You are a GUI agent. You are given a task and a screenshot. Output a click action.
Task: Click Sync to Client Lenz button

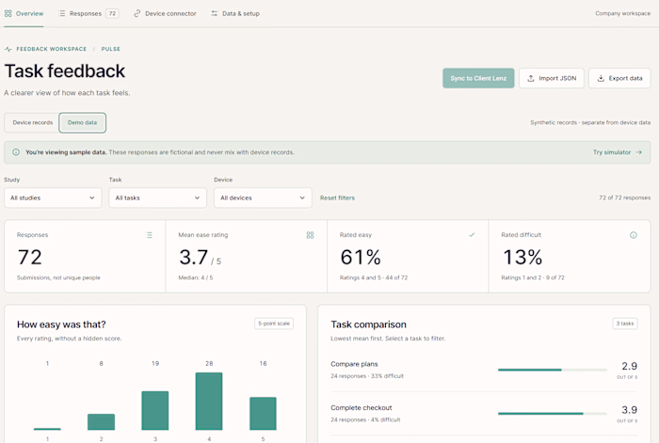(478, 78)
